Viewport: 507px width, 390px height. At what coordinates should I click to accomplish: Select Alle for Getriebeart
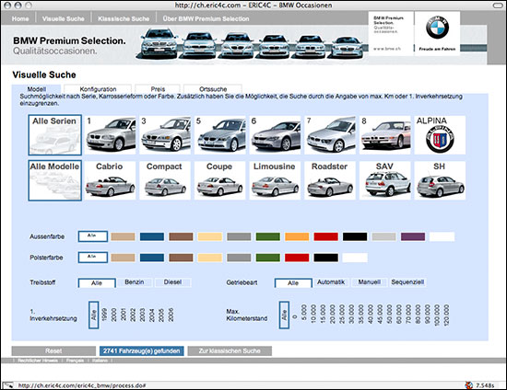coord(293,283)
